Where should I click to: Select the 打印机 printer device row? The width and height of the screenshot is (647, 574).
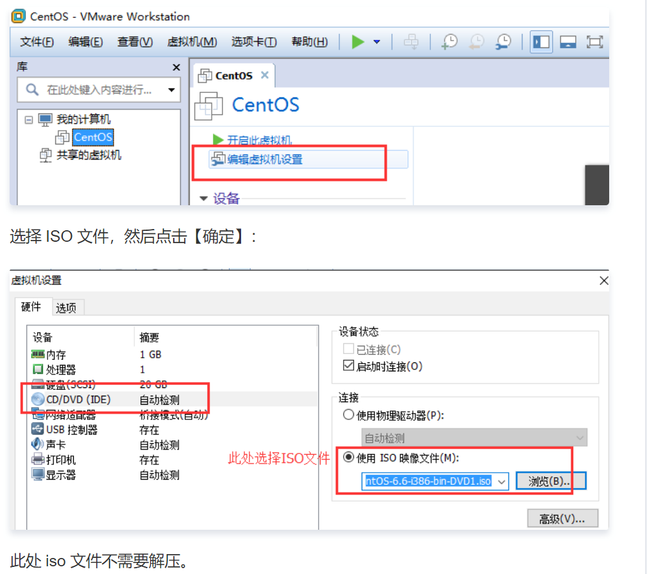pos(173,460)
